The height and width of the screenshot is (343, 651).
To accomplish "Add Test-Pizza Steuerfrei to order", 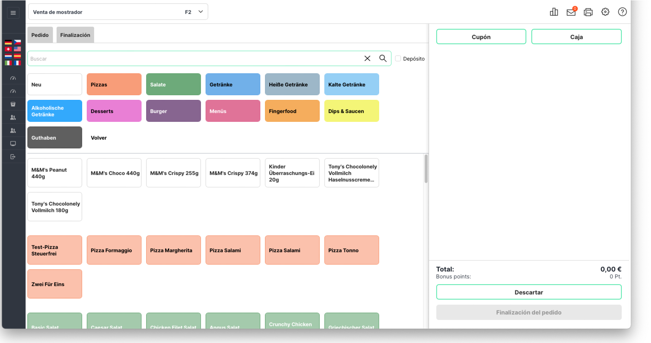I will [x=55, y=250].
